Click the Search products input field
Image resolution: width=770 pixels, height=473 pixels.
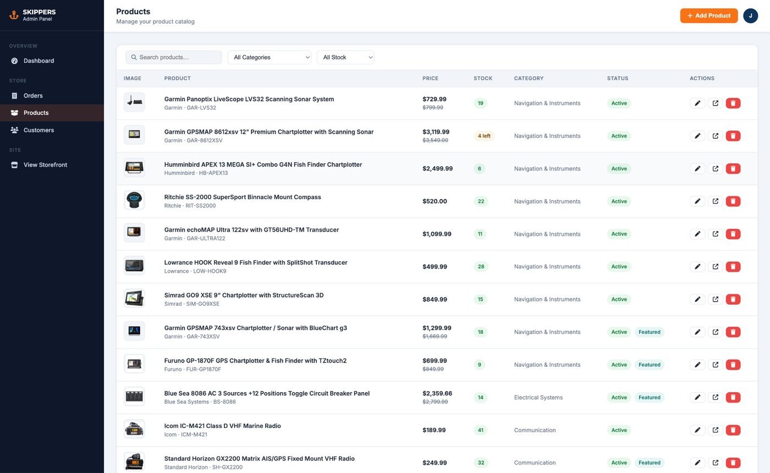point(174,57)
